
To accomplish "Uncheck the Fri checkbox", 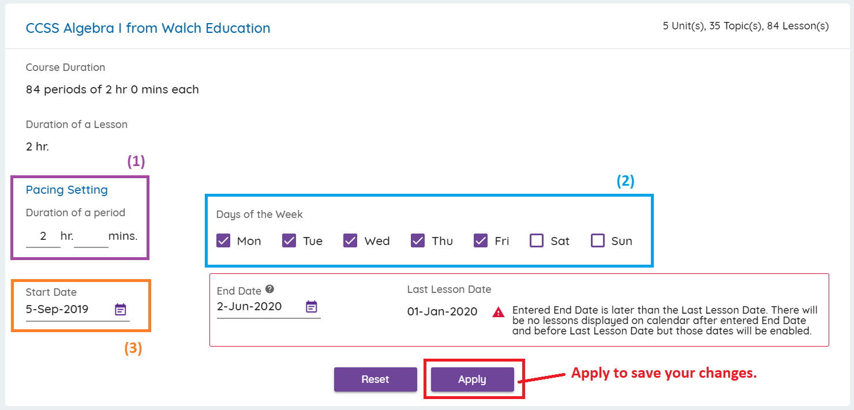I will pos(481,240).
